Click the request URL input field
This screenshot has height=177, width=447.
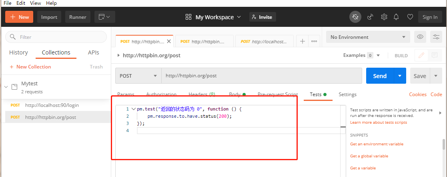[x=262, y=76]
